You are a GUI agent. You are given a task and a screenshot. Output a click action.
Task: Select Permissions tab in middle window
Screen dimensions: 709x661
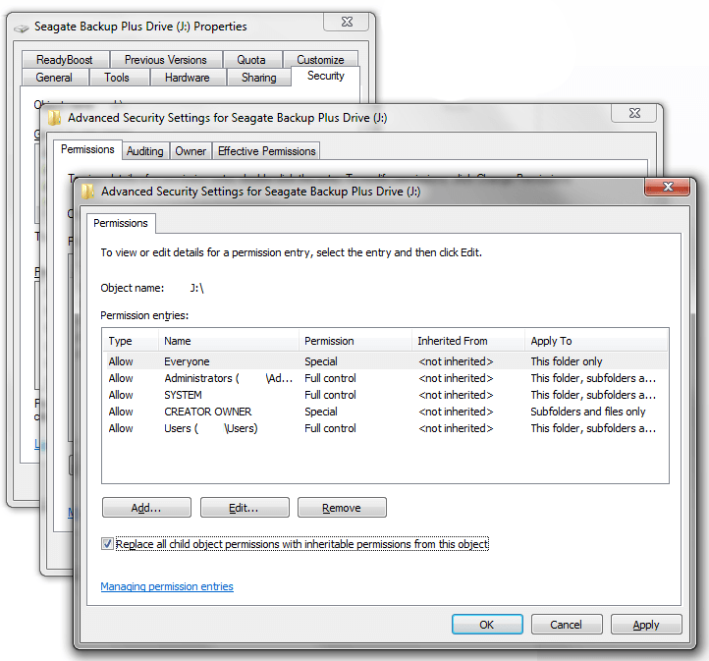coord(87,149)
